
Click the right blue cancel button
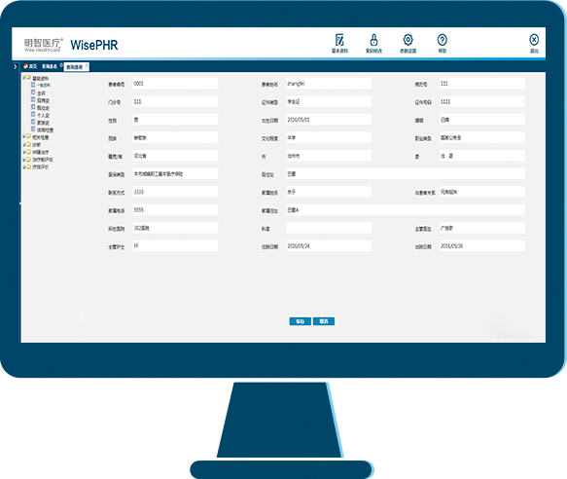[x=324, y=321]
